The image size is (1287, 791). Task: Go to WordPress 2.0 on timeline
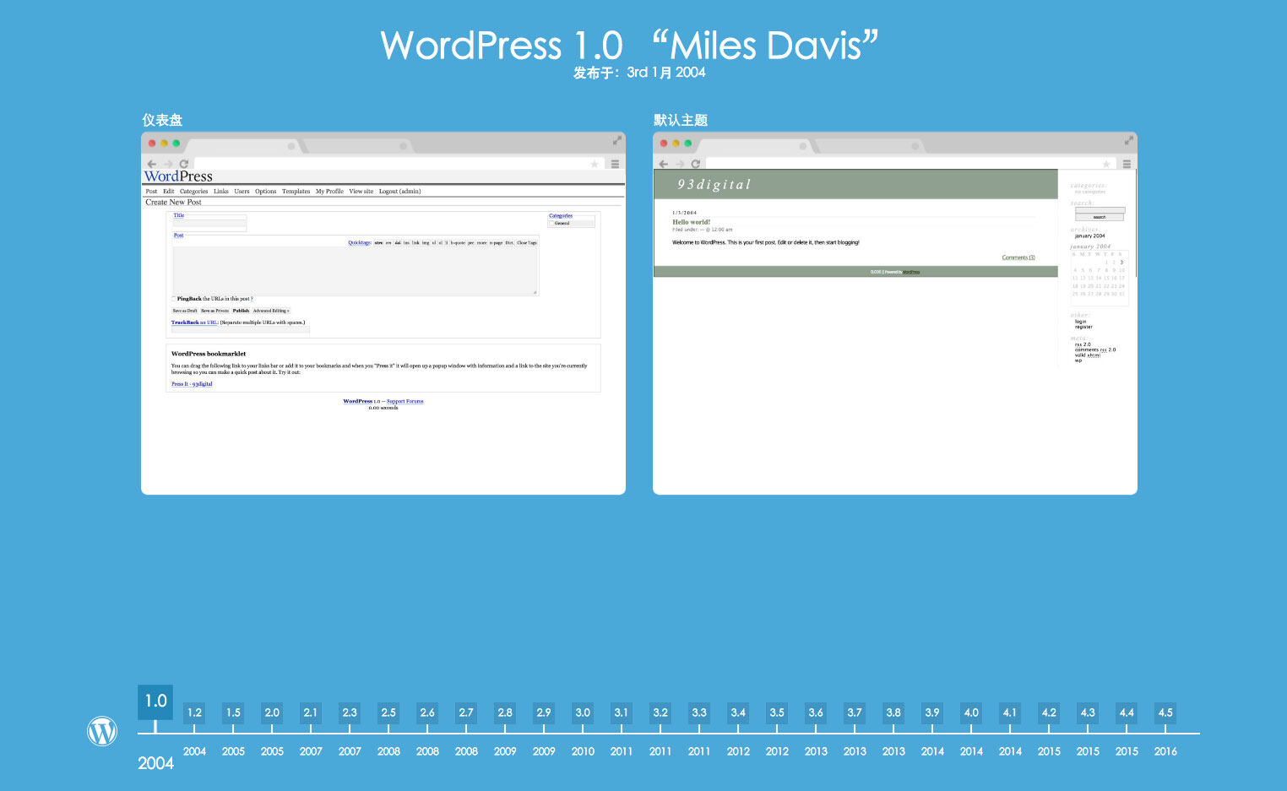point(272,712)
